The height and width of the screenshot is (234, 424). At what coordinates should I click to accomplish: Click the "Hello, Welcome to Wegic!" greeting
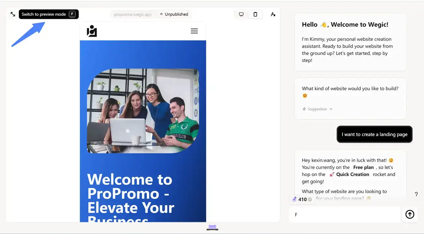pyautogui.click(x=345, y=24)
